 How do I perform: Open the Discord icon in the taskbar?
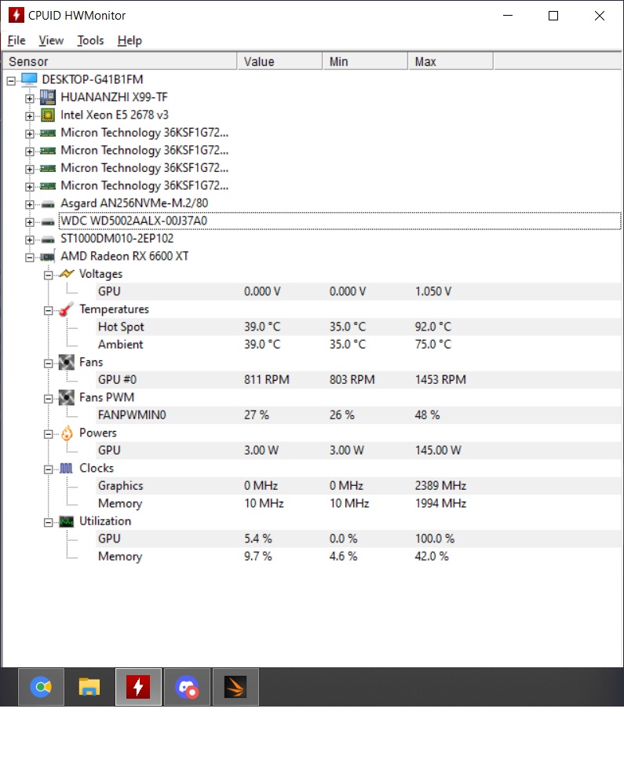187,687
